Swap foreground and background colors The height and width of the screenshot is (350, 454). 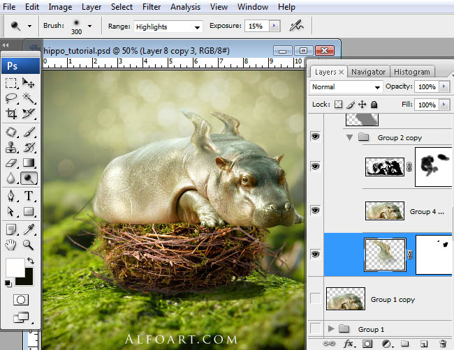point(31,261)
